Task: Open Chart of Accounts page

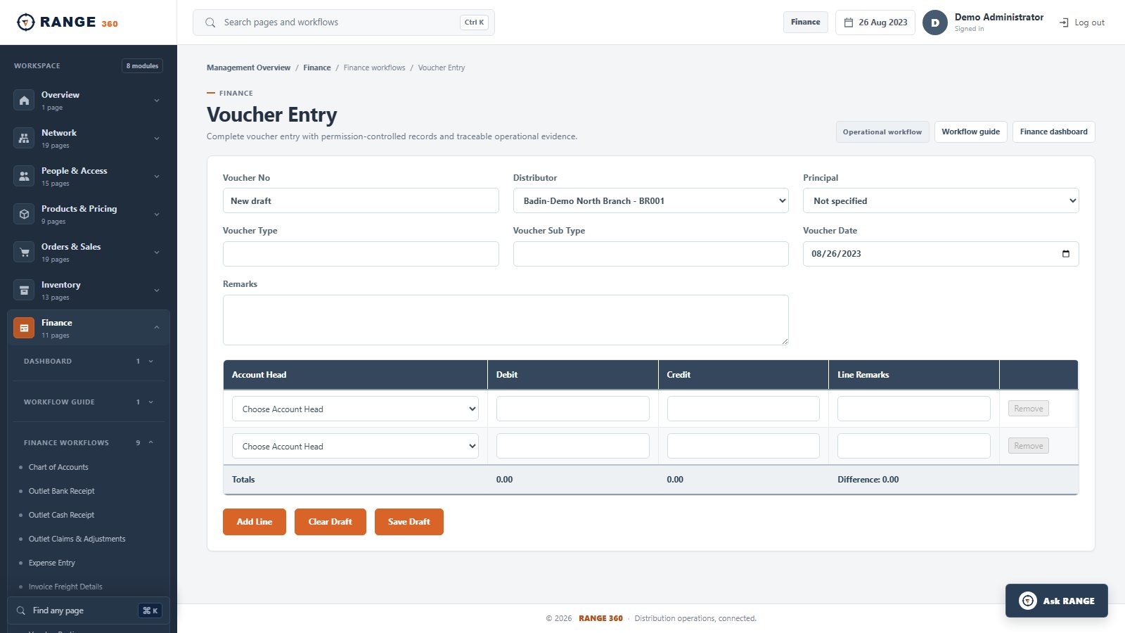Action: click(x=58, y=467)
